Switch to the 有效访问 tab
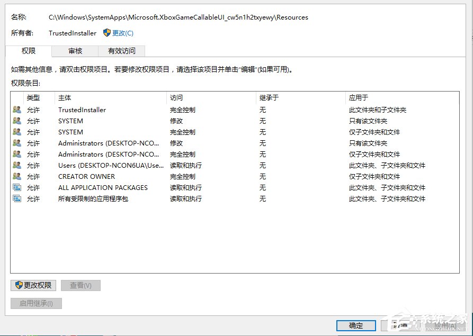 120,51
